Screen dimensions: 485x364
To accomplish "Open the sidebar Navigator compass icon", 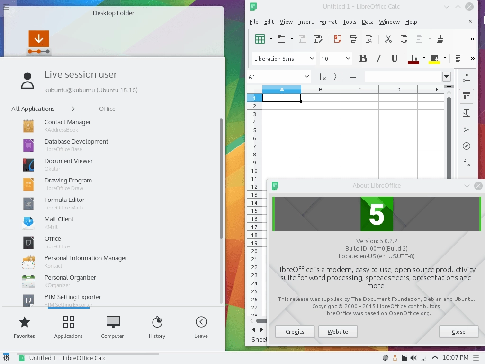I will point(467,146).
